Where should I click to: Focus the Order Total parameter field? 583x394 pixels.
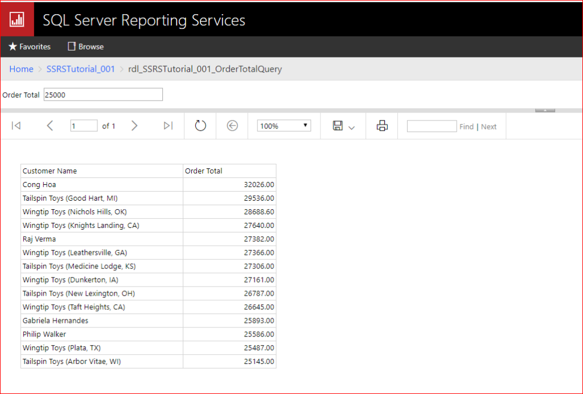coord(103,95)
